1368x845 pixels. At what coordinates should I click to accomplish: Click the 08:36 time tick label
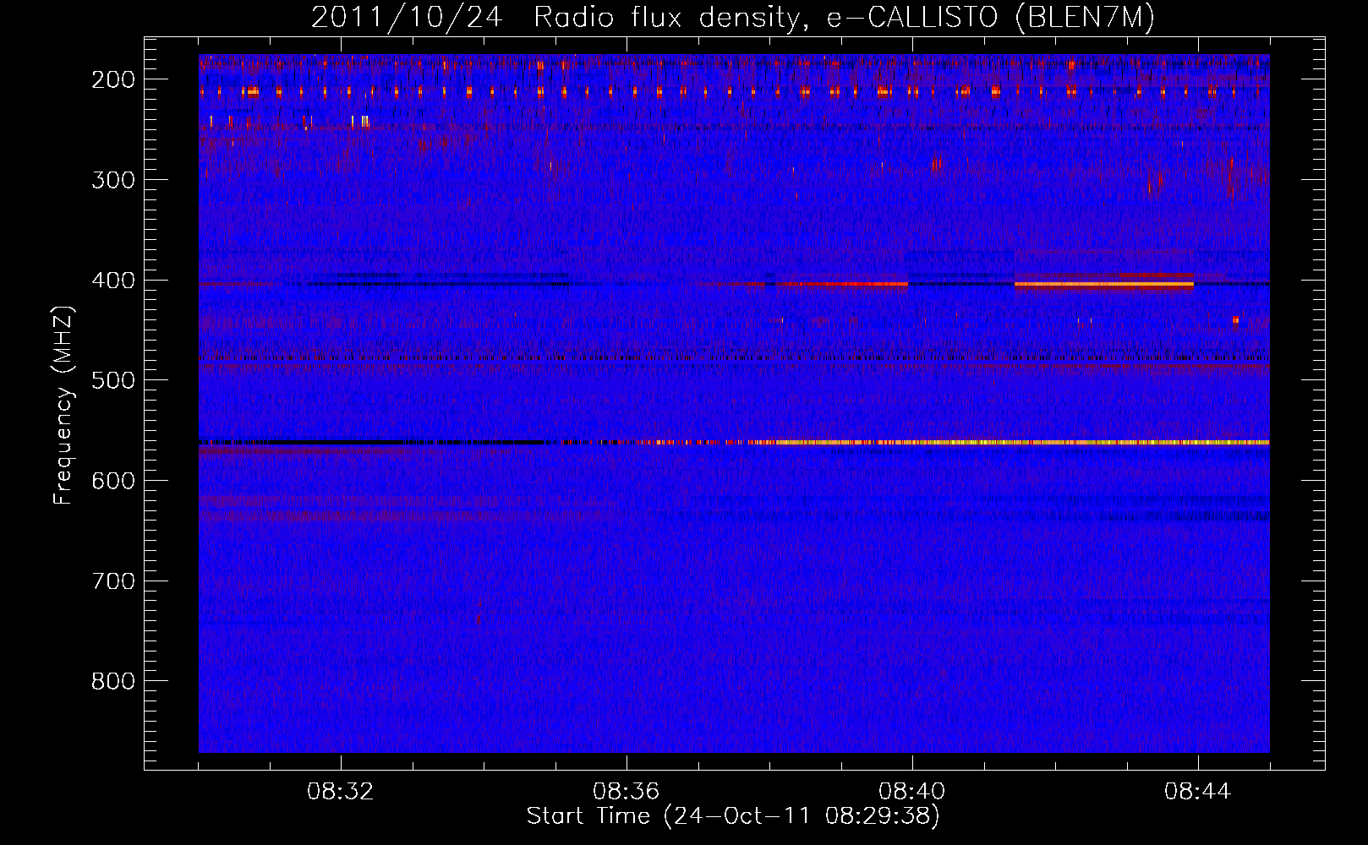(x=627, y=792)
